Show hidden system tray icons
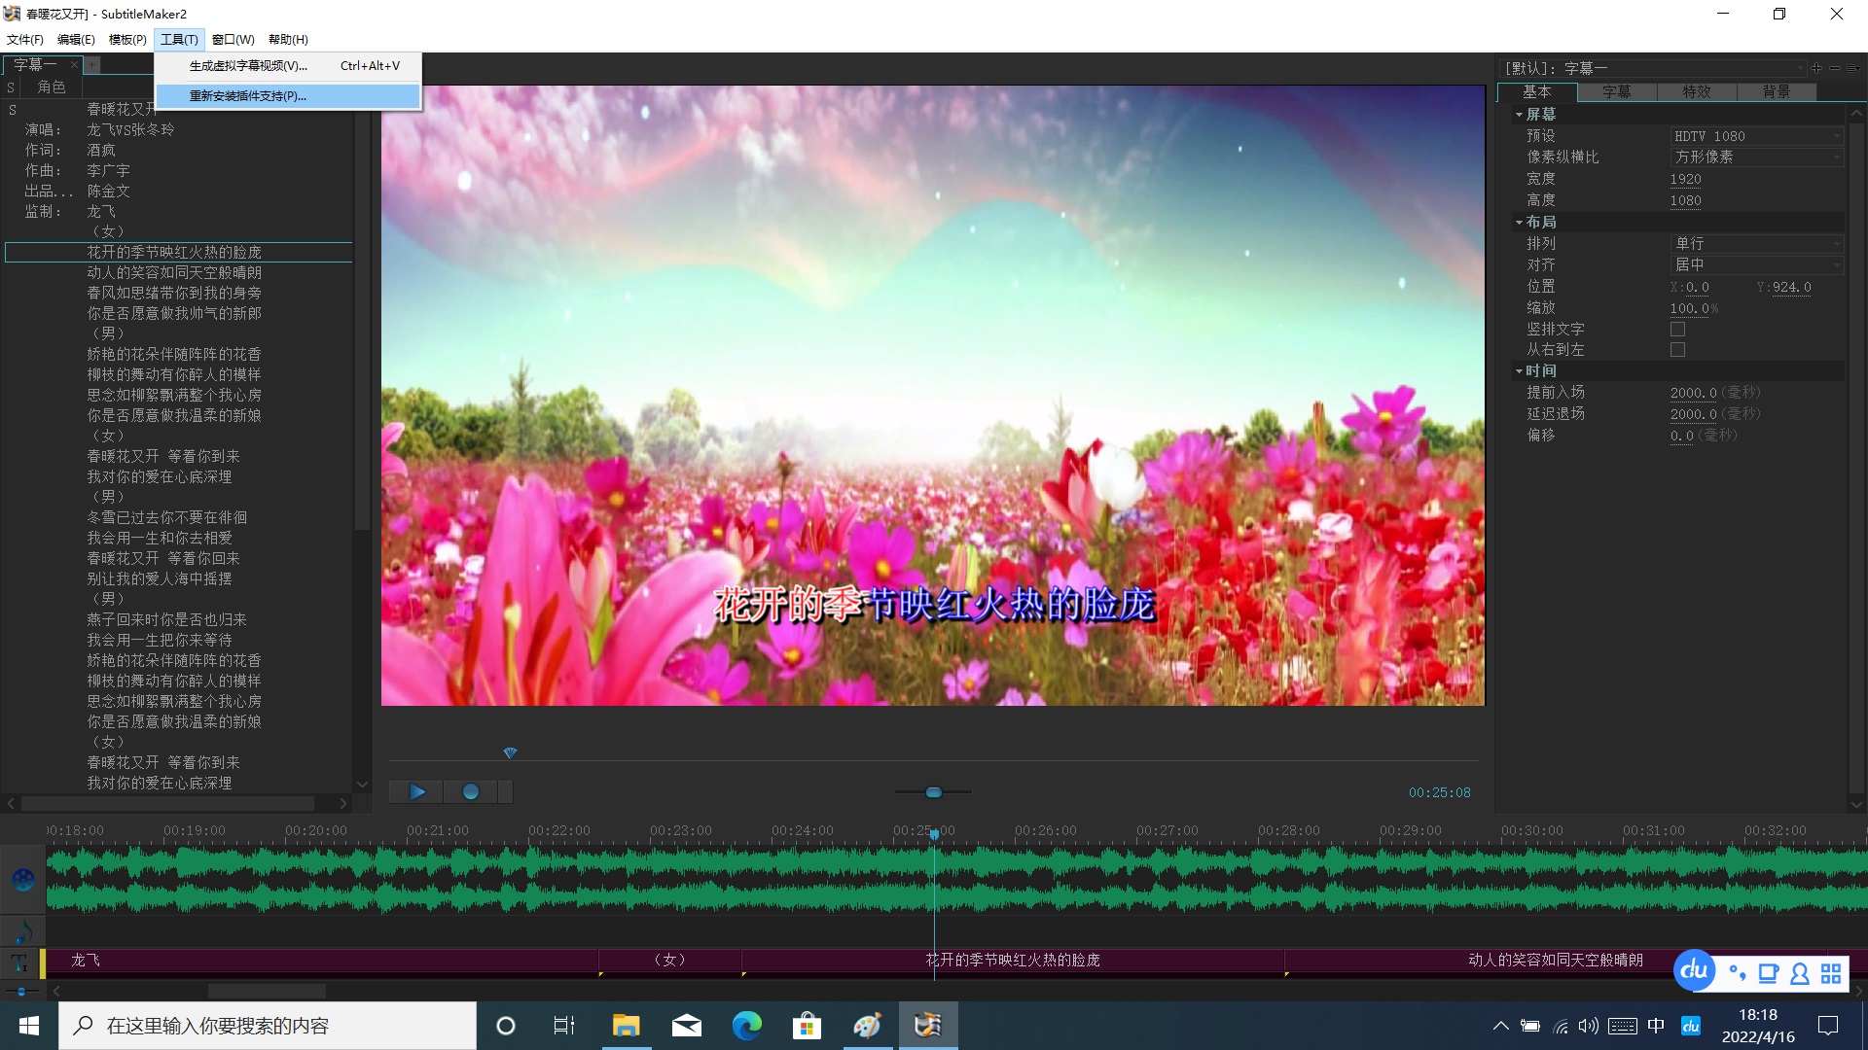 point(1501,1026)
